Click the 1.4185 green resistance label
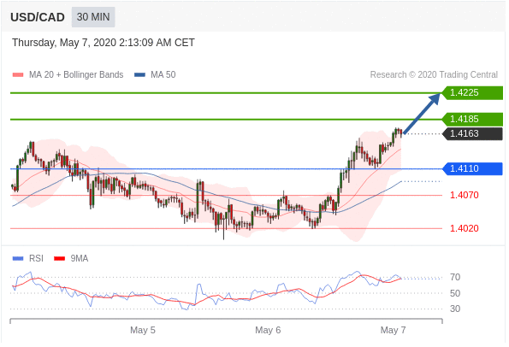This screenshot has width=509, height=347. (x=472, y=120)
